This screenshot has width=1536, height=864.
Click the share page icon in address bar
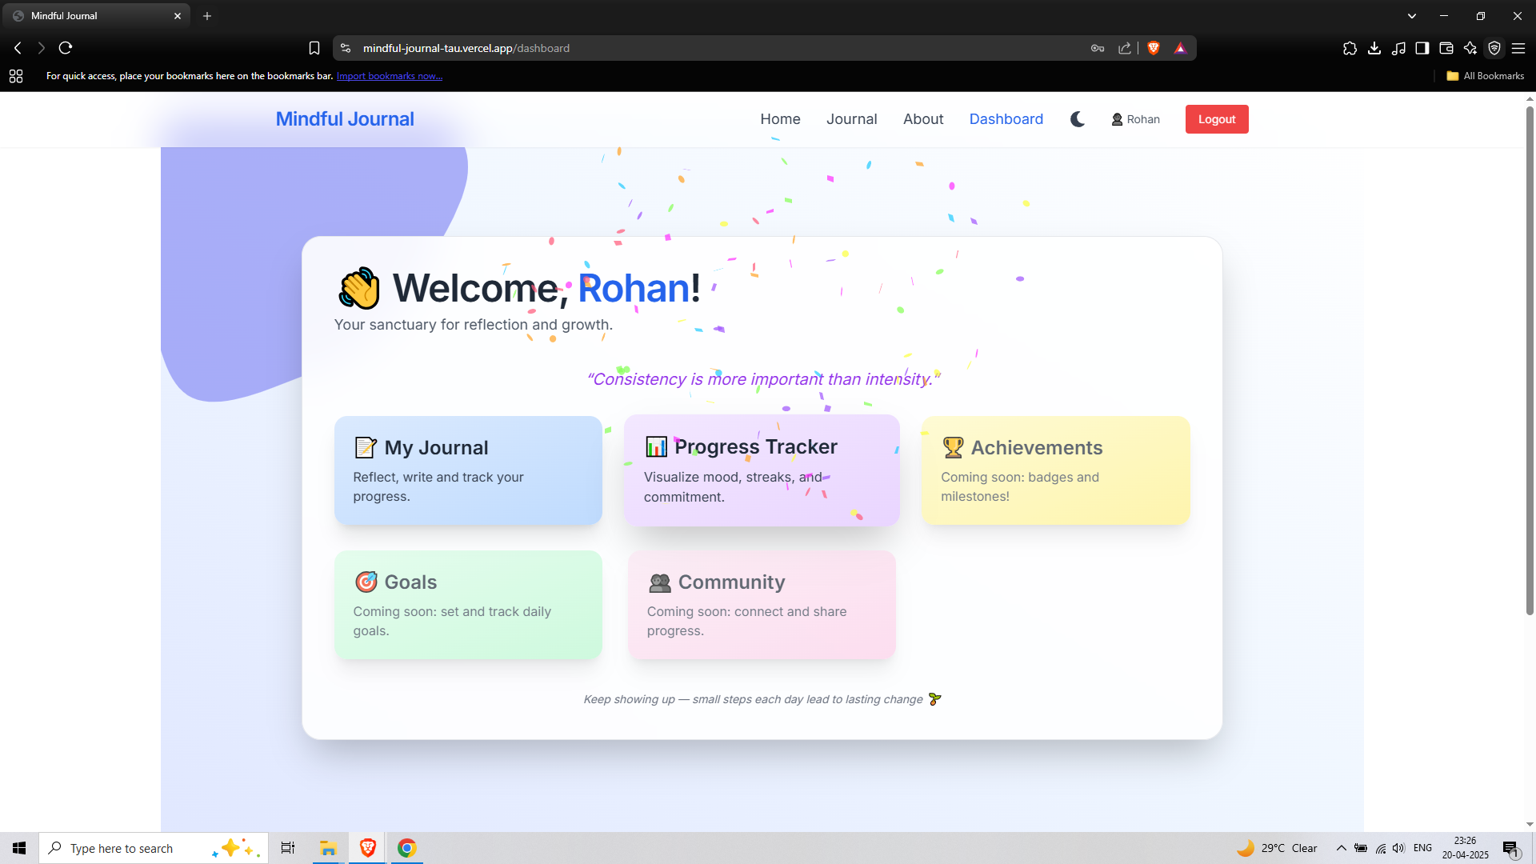pyautogui.click(x=1124, y=48)
